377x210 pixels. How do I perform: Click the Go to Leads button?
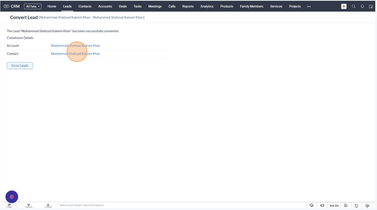click(20, 66)
